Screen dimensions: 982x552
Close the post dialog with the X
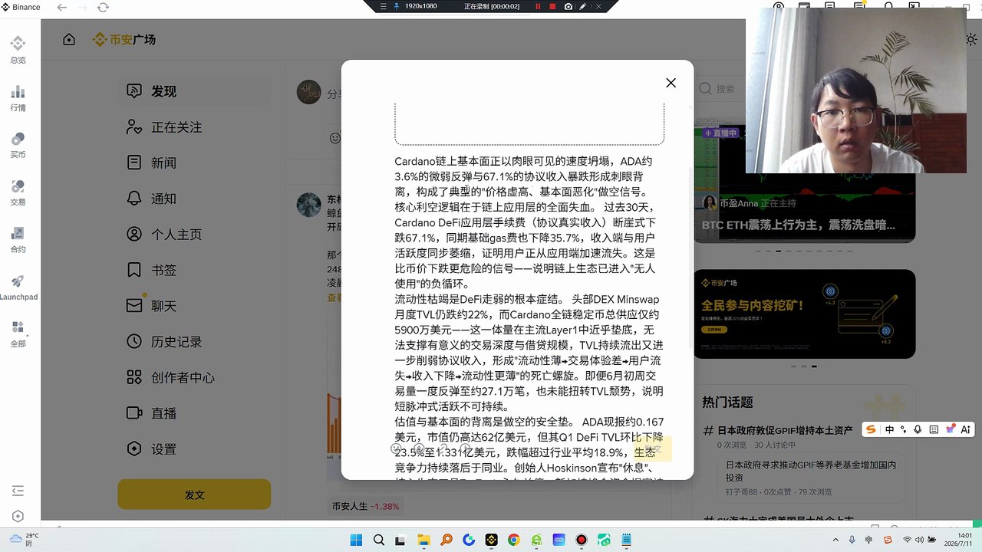(x=671, y=83)
